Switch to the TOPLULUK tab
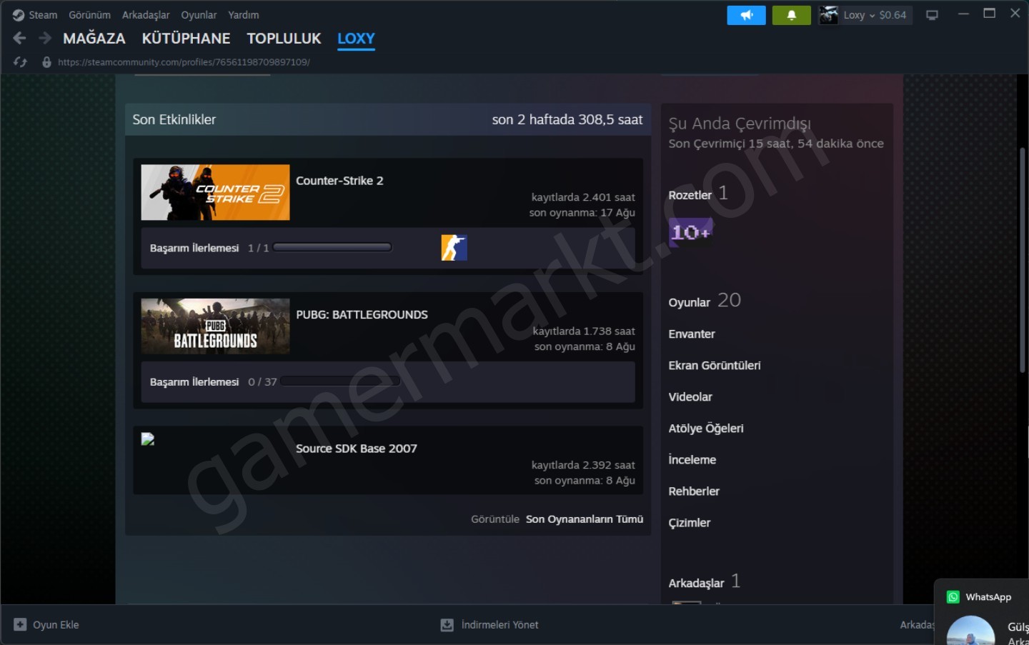Image resolution: width=1029 pixels, height=645 pixels. click(x=284, y=39)
